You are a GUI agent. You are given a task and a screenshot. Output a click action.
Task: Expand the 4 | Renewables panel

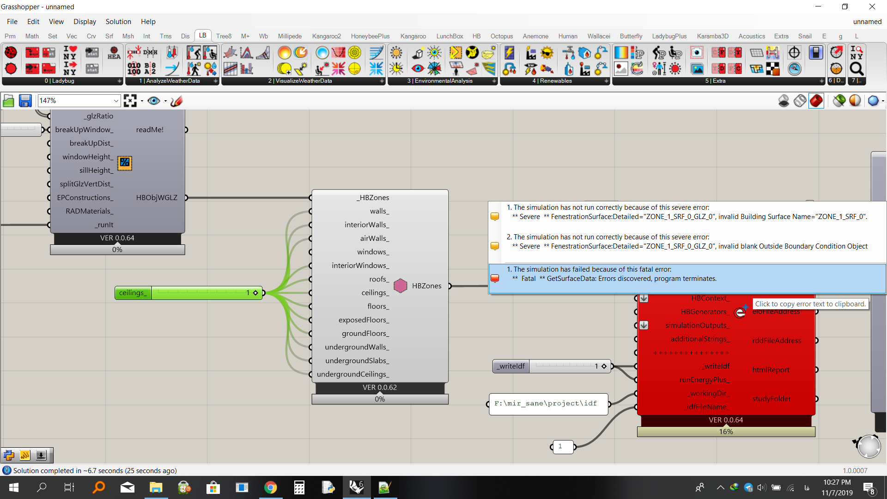tap(607, 81)
